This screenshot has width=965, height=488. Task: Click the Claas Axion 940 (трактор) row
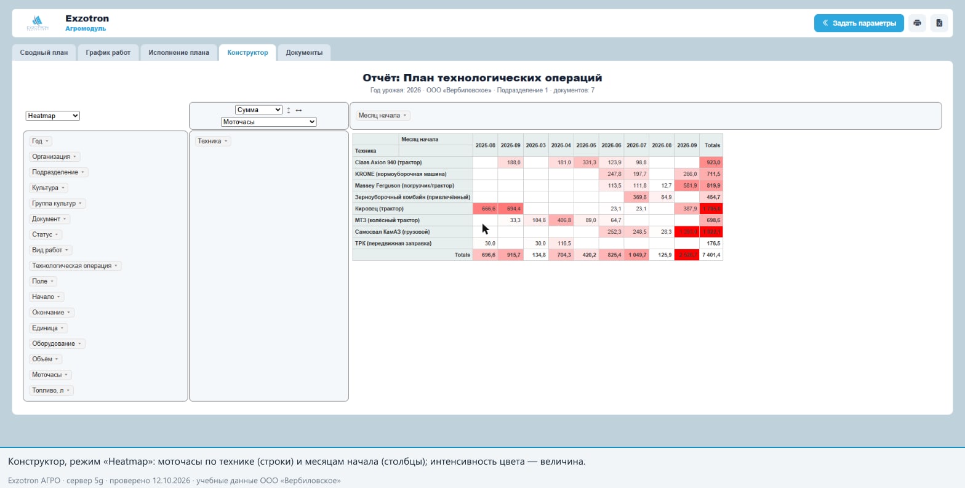(412, 162)
